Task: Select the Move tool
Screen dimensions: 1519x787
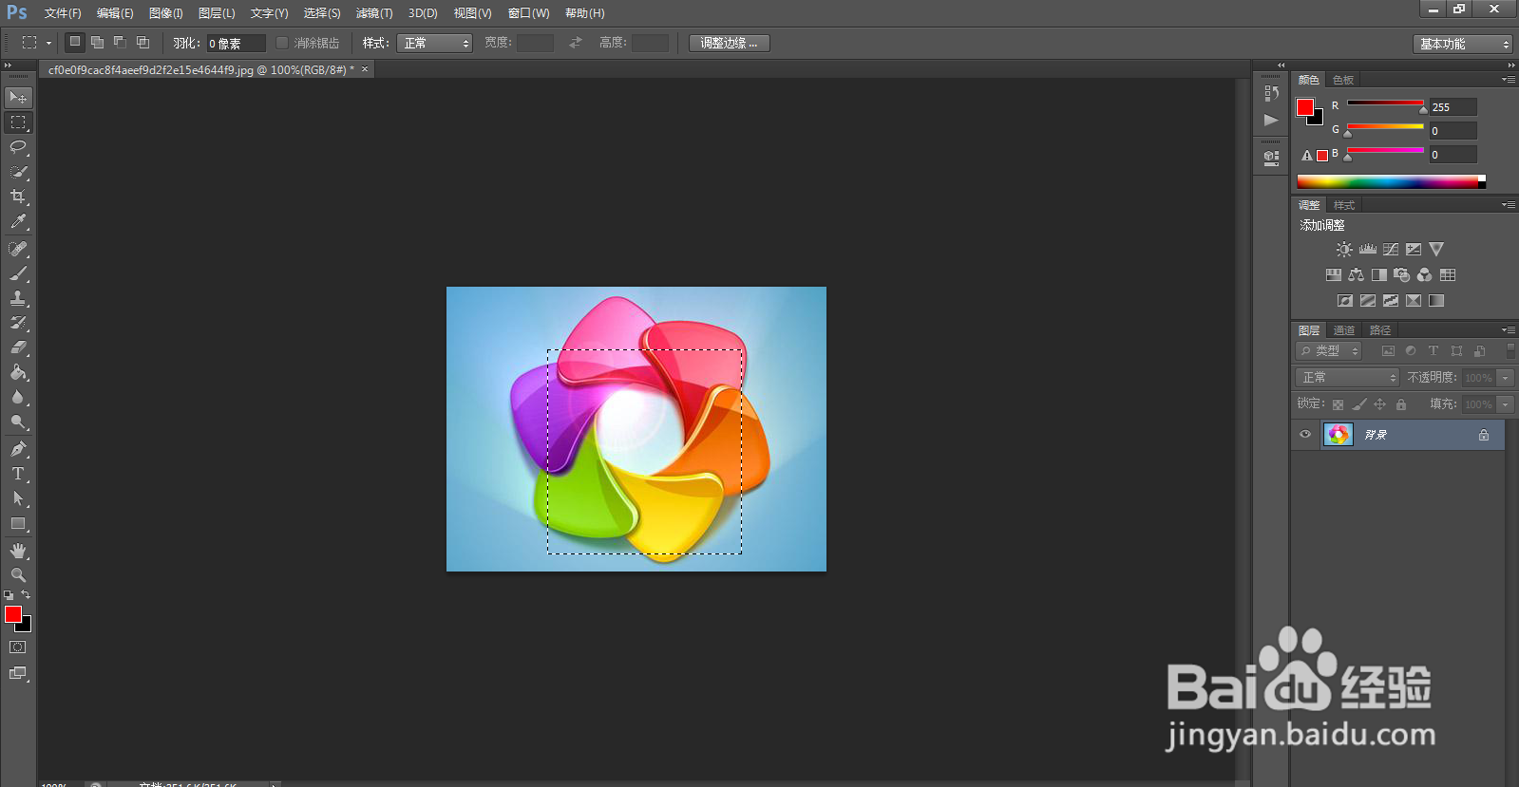Action: (x=18, y=98)
